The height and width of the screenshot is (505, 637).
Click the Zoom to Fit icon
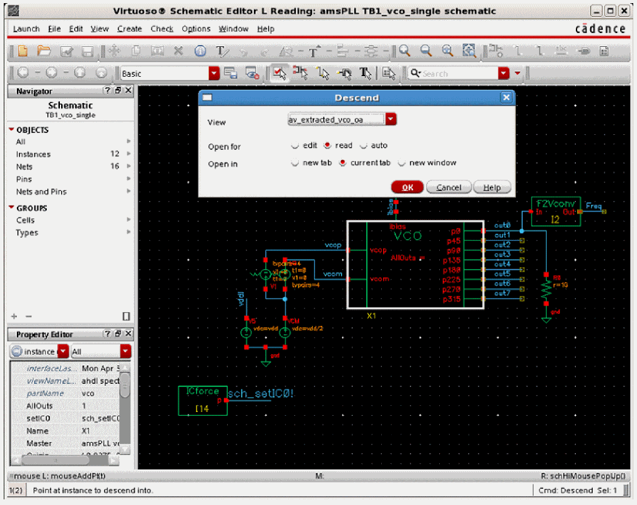pyautogui.click(x=469, y=51)
